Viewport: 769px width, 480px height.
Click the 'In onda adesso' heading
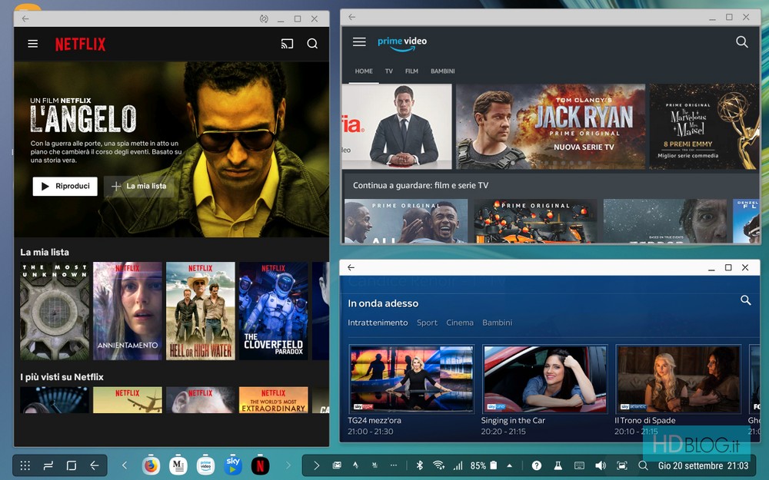(x=383, y=303)
